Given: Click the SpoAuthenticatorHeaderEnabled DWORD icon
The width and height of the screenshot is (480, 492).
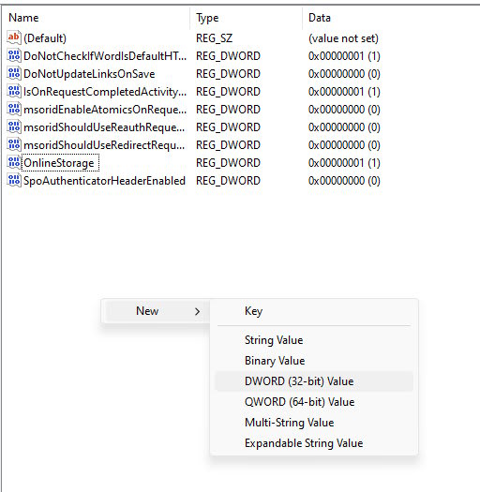Looking at the screenshot, I should click(x=14, y=181).
